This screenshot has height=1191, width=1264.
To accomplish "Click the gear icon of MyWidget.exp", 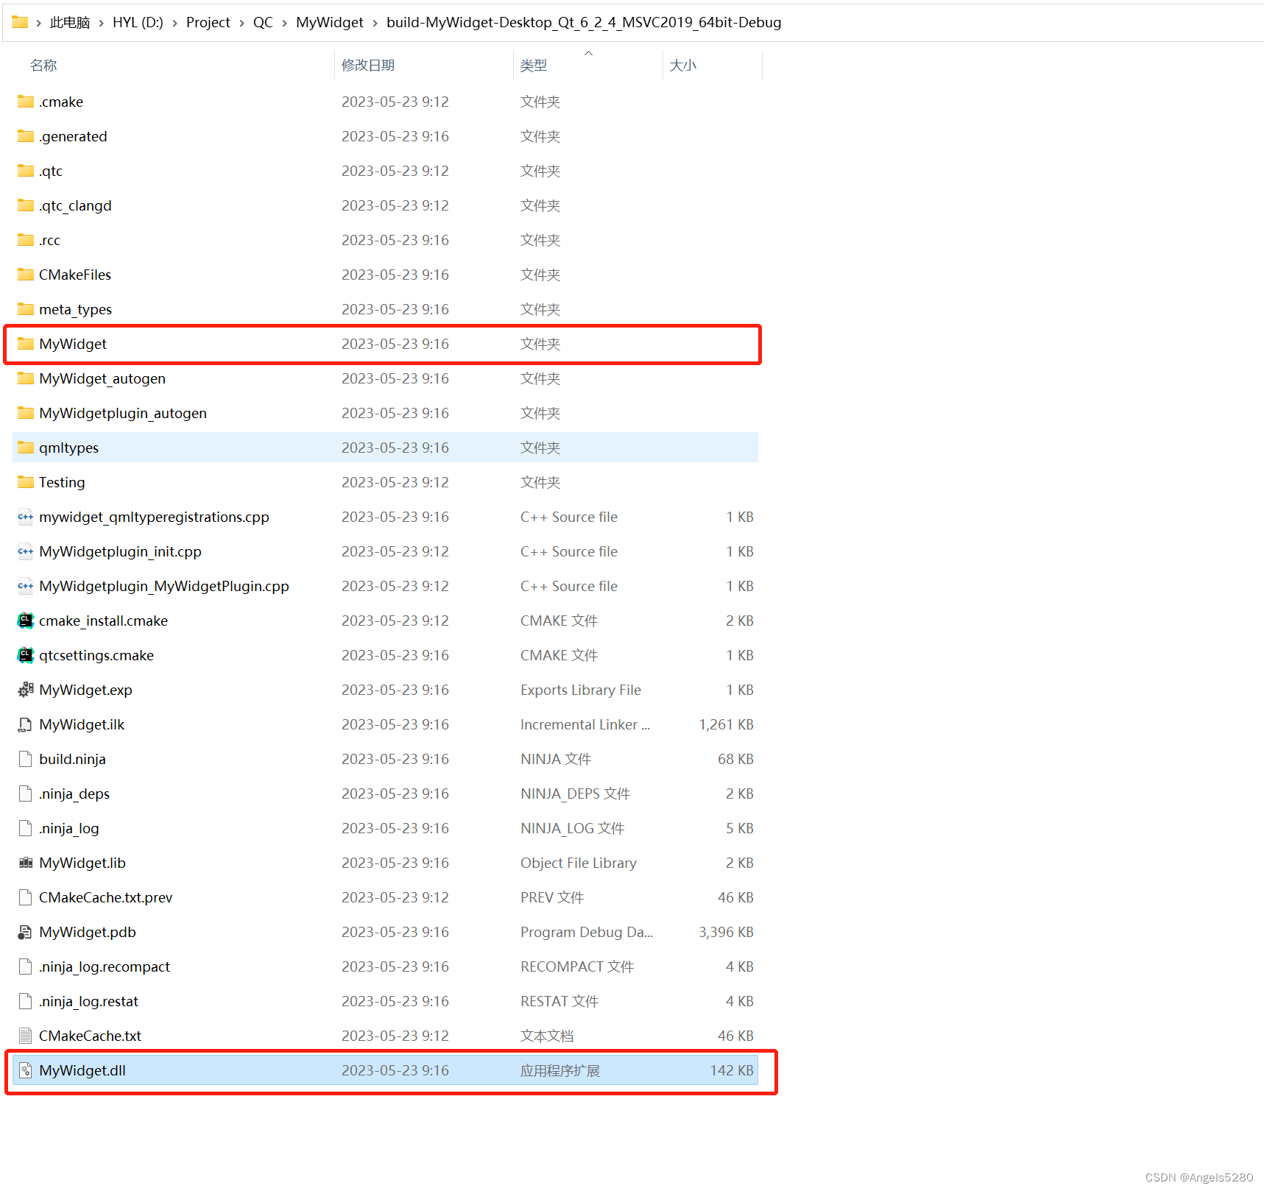I will click(x=25, y=690).
